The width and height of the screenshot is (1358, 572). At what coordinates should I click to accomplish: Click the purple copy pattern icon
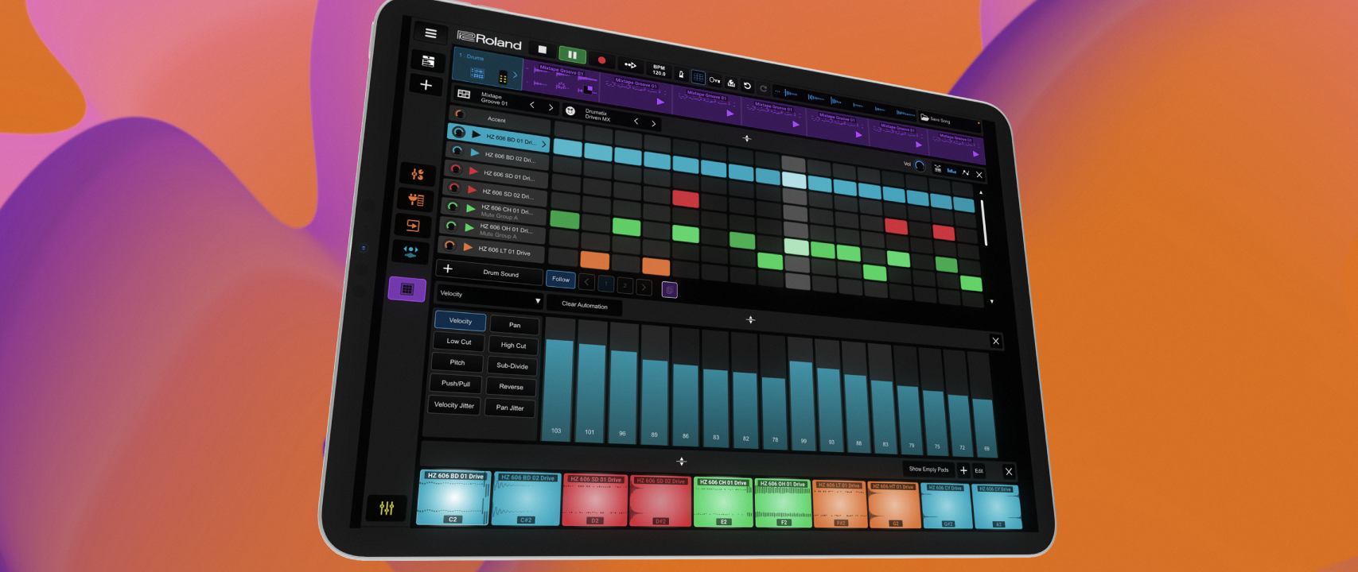(x=670, y=290)
